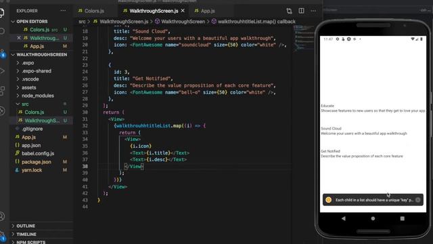This screenshot has height=244, width=433.
Task: Open Manage gear icon with badge
Action: (x=2, y=236)
